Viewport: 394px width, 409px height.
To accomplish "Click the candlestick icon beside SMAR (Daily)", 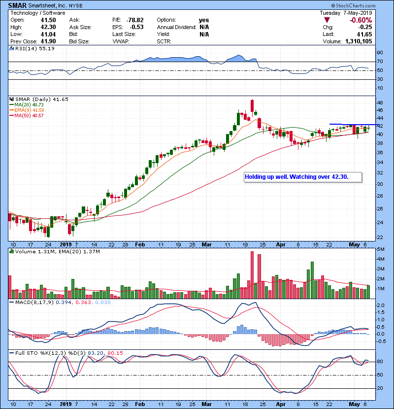I will [11, 99].
